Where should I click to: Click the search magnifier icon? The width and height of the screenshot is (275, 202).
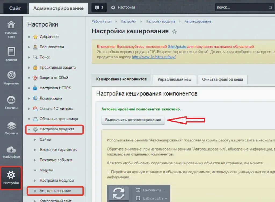pos(270,7)
